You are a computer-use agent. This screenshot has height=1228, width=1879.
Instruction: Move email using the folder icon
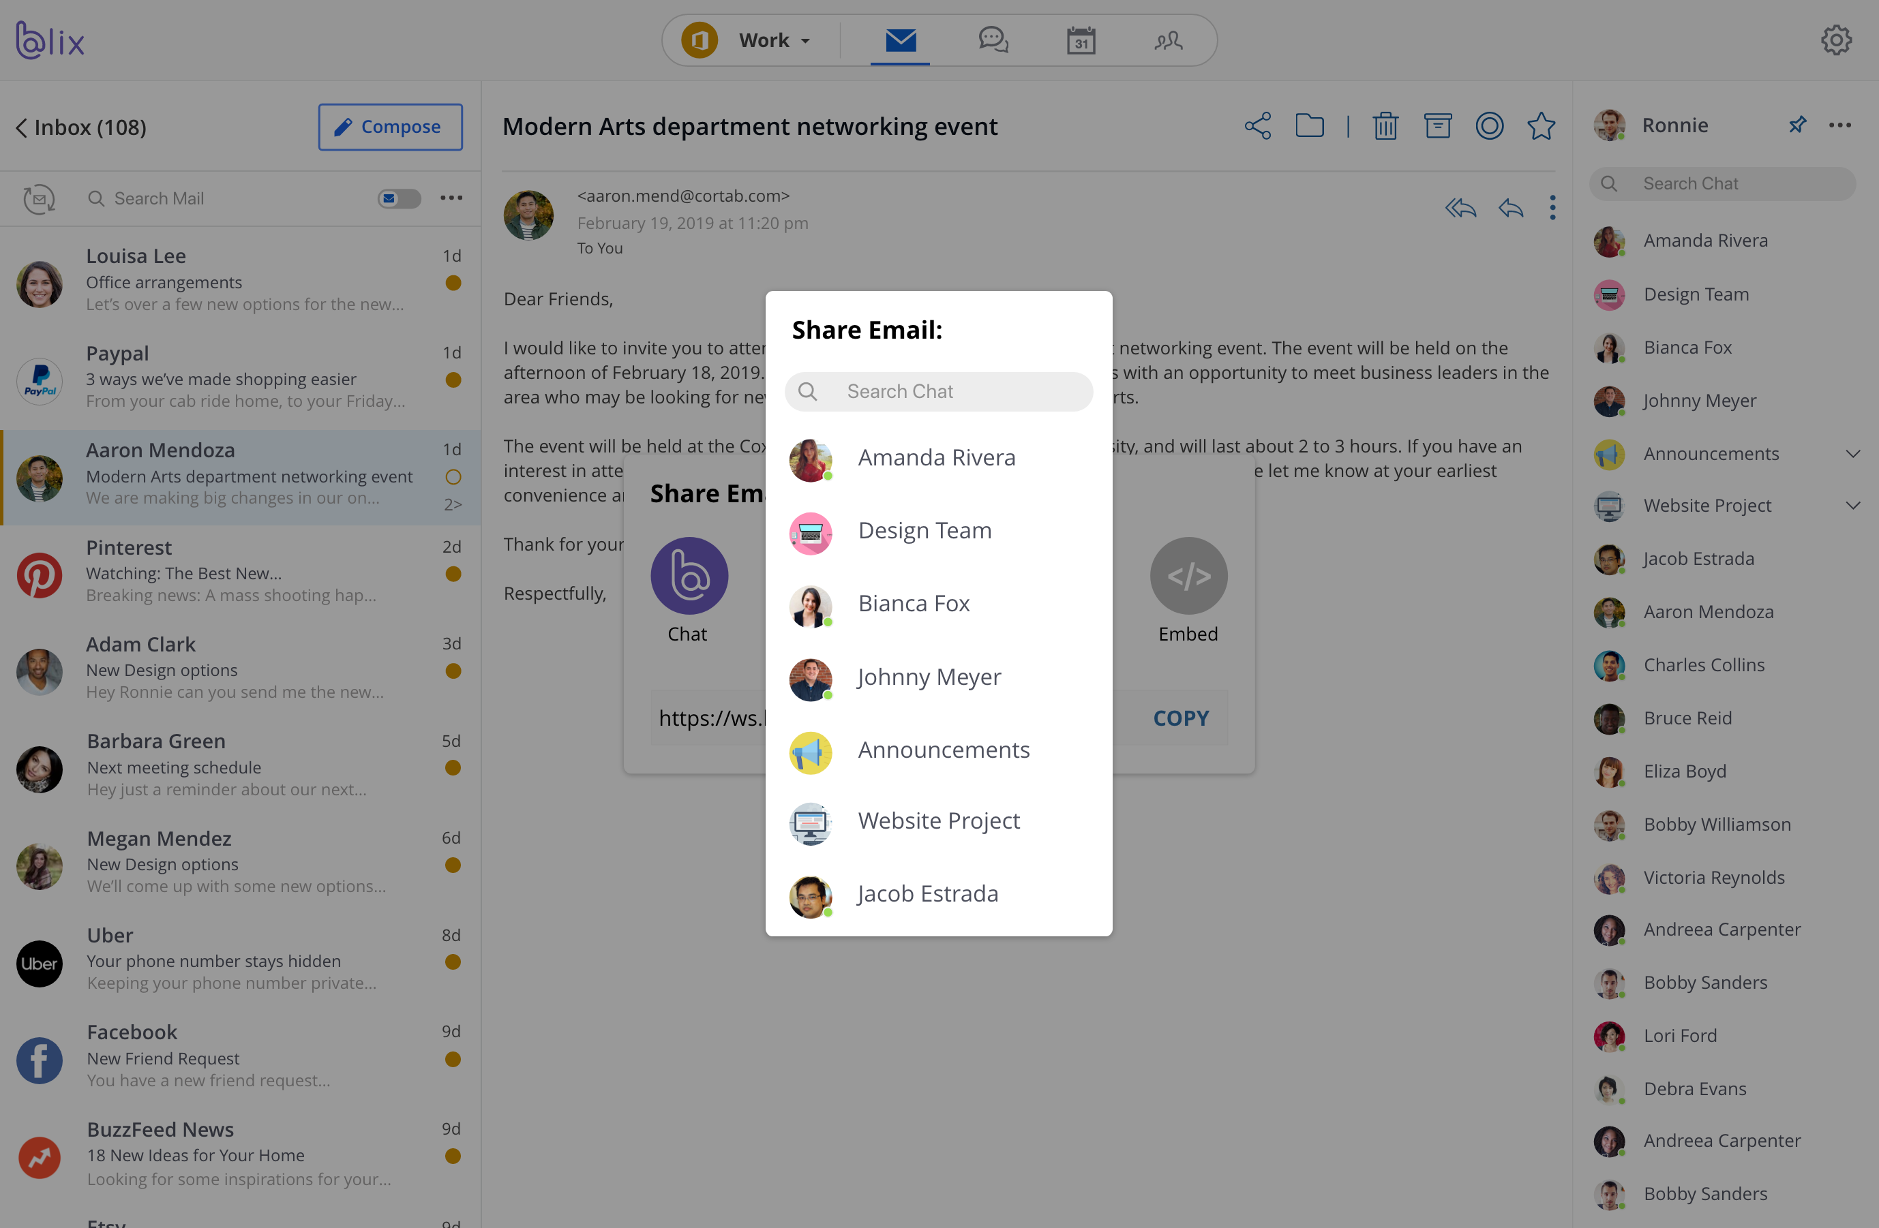pyautogui.click(x=1310, y=125)
